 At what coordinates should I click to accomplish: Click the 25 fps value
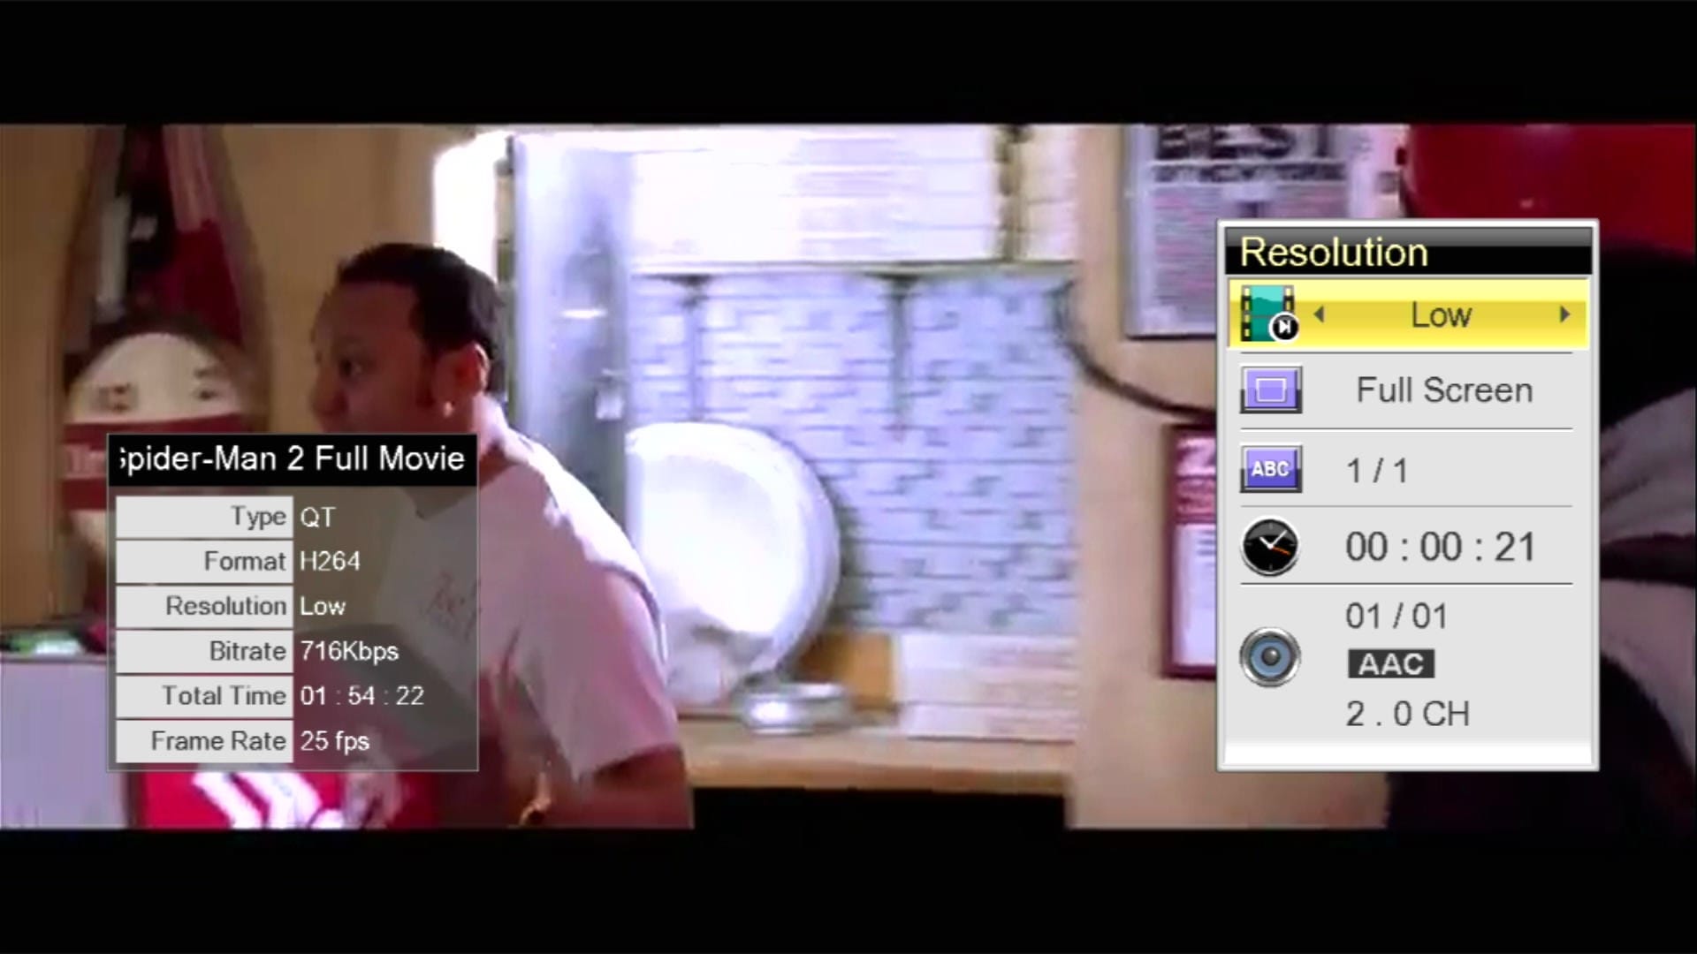tap(334, 741)
